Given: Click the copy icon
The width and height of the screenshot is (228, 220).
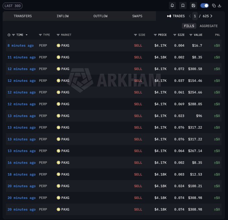Looking at the screenshot, I should pyautogui.click(x=214, y=6).
